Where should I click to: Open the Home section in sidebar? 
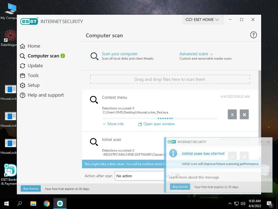point(30,46)
